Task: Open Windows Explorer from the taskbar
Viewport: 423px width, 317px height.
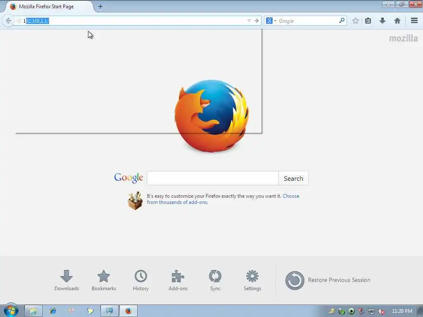Action: pos(33,311)
